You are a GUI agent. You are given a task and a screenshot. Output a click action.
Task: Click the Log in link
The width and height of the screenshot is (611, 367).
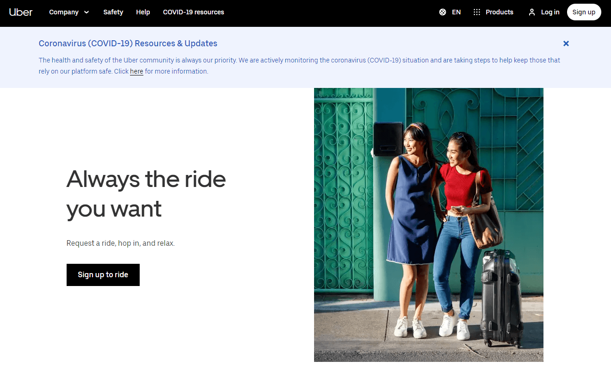(550, 12)
